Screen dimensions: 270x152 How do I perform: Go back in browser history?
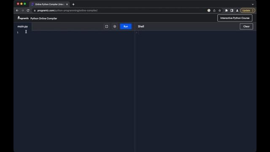[x=17, y=11]
